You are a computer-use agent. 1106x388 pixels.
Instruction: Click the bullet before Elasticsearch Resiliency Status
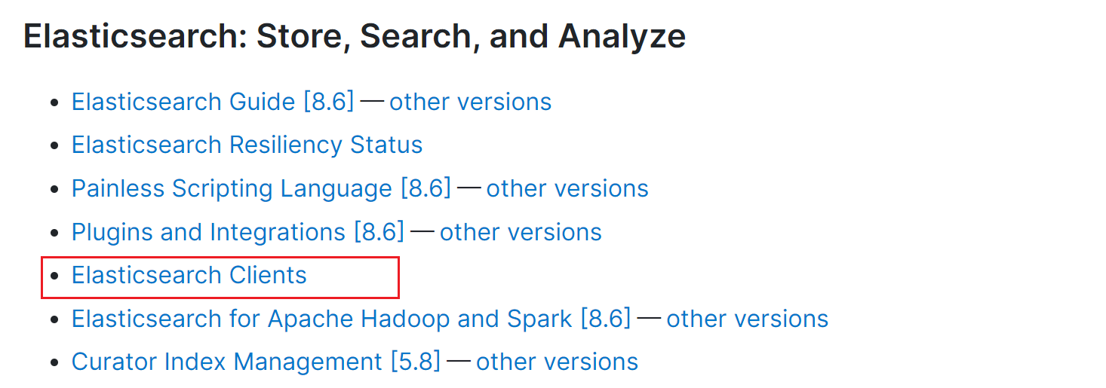pyautogui.click(x=54, y=146)
